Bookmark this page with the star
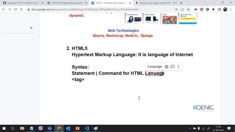The height and width of the screenshot is (132, 235). coord(188,10)
